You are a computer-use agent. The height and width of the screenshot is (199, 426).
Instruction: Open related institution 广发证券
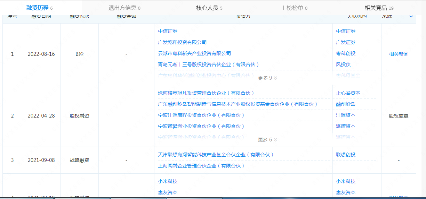pyautogui.click(x=346, y=42)
